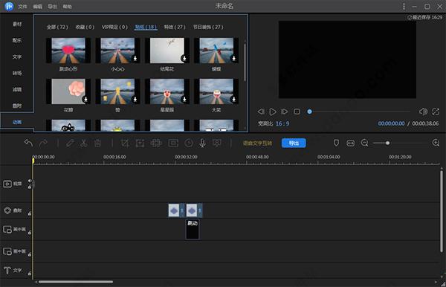
Task: Toggle the lock on the 文字 text track
Action: click(x=30, y=274)
